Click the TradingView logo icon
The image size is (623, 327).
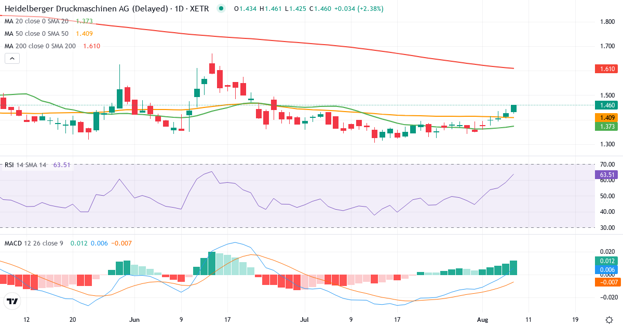click(12, 301)
